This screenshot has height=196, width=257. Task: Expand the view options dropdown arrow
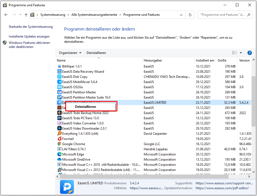click(241, 53)
